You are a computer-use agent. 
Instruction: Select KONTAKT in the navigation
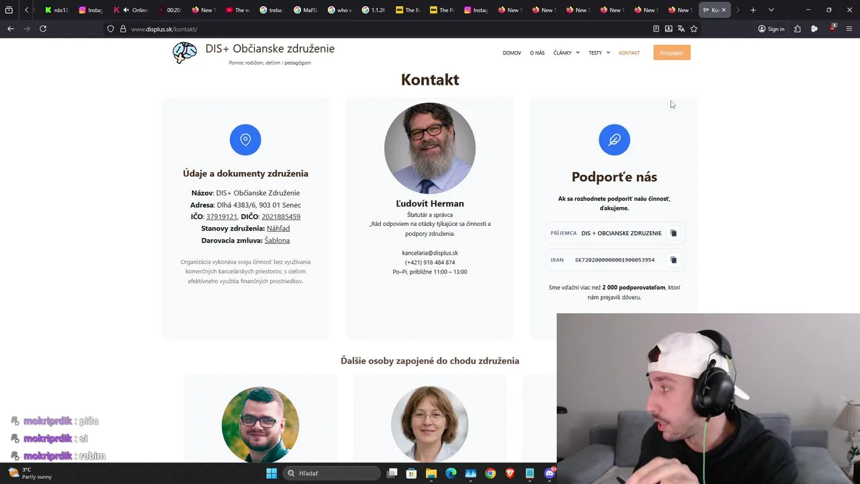coord(630,52)
